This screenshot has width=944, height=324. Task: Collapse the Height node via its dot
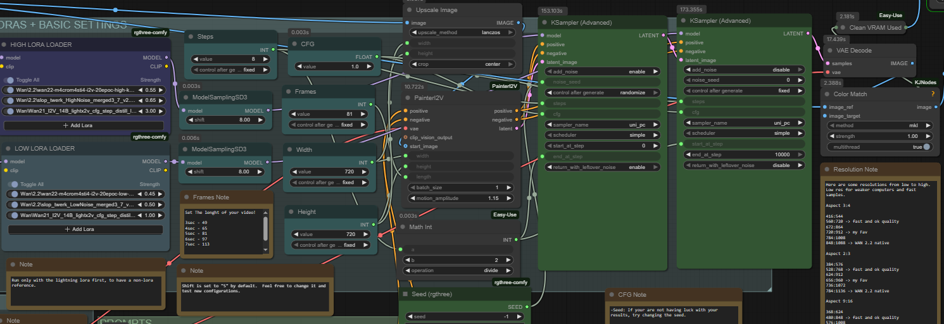tap(292, 212)
